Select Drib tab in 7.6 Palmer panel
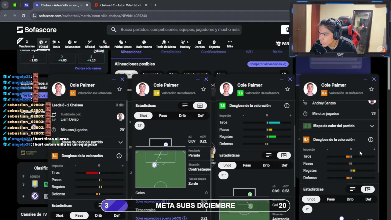Screen dimensions: 391x220 (x=266, y=165)
